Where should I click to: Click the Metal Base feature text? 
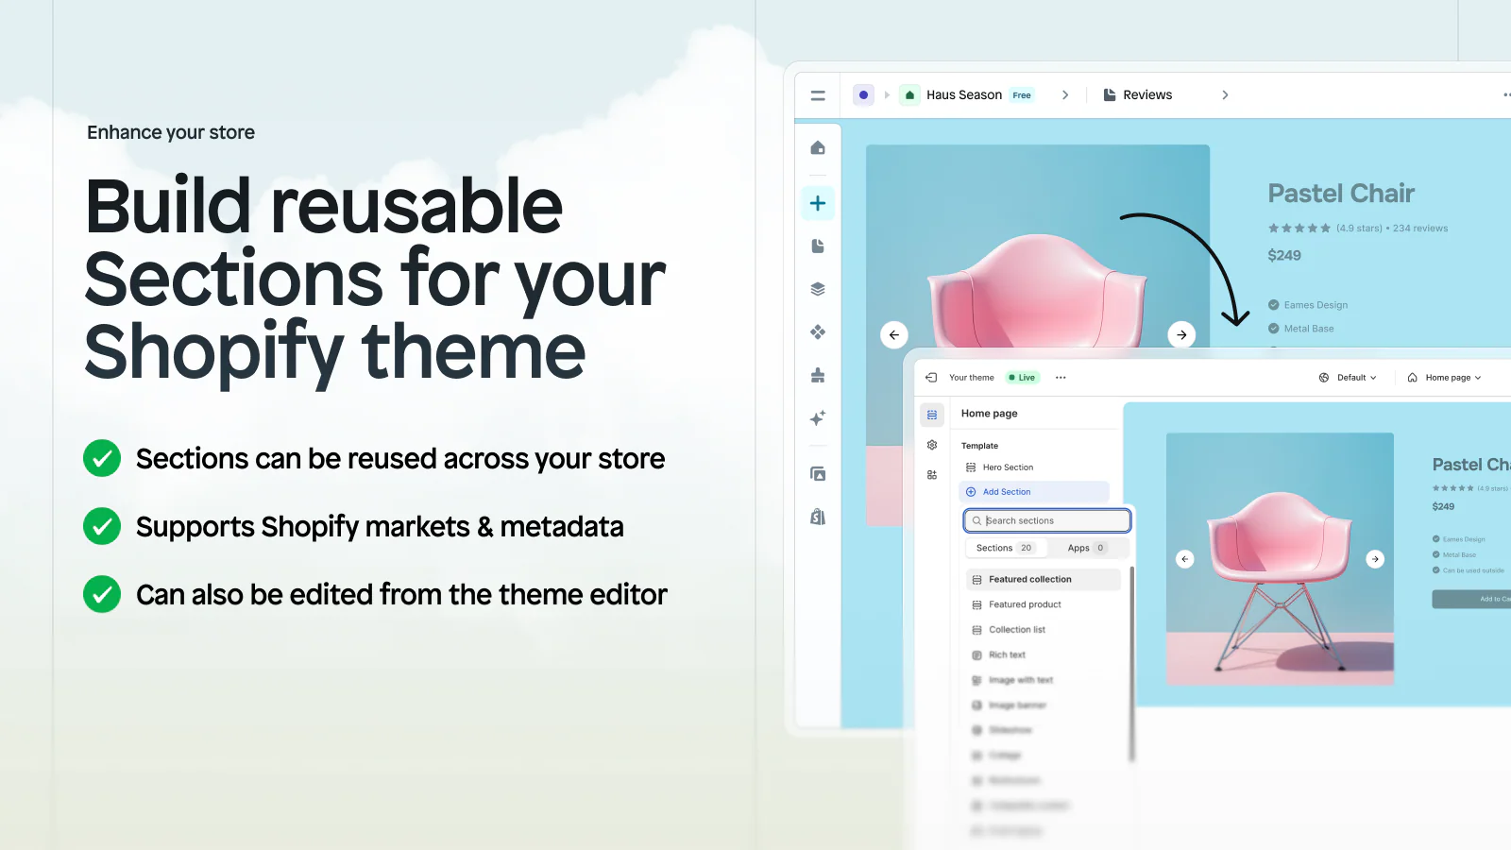(x=1309, y=329)
